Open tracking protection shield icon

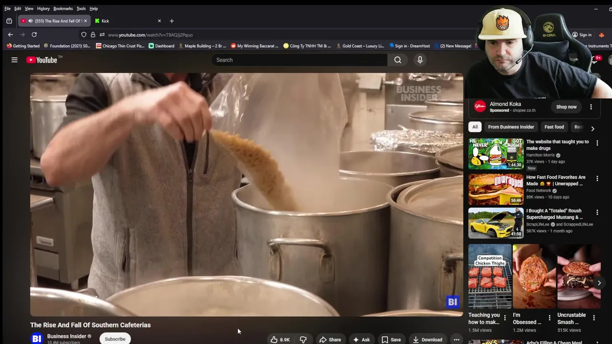coord(84,34)
